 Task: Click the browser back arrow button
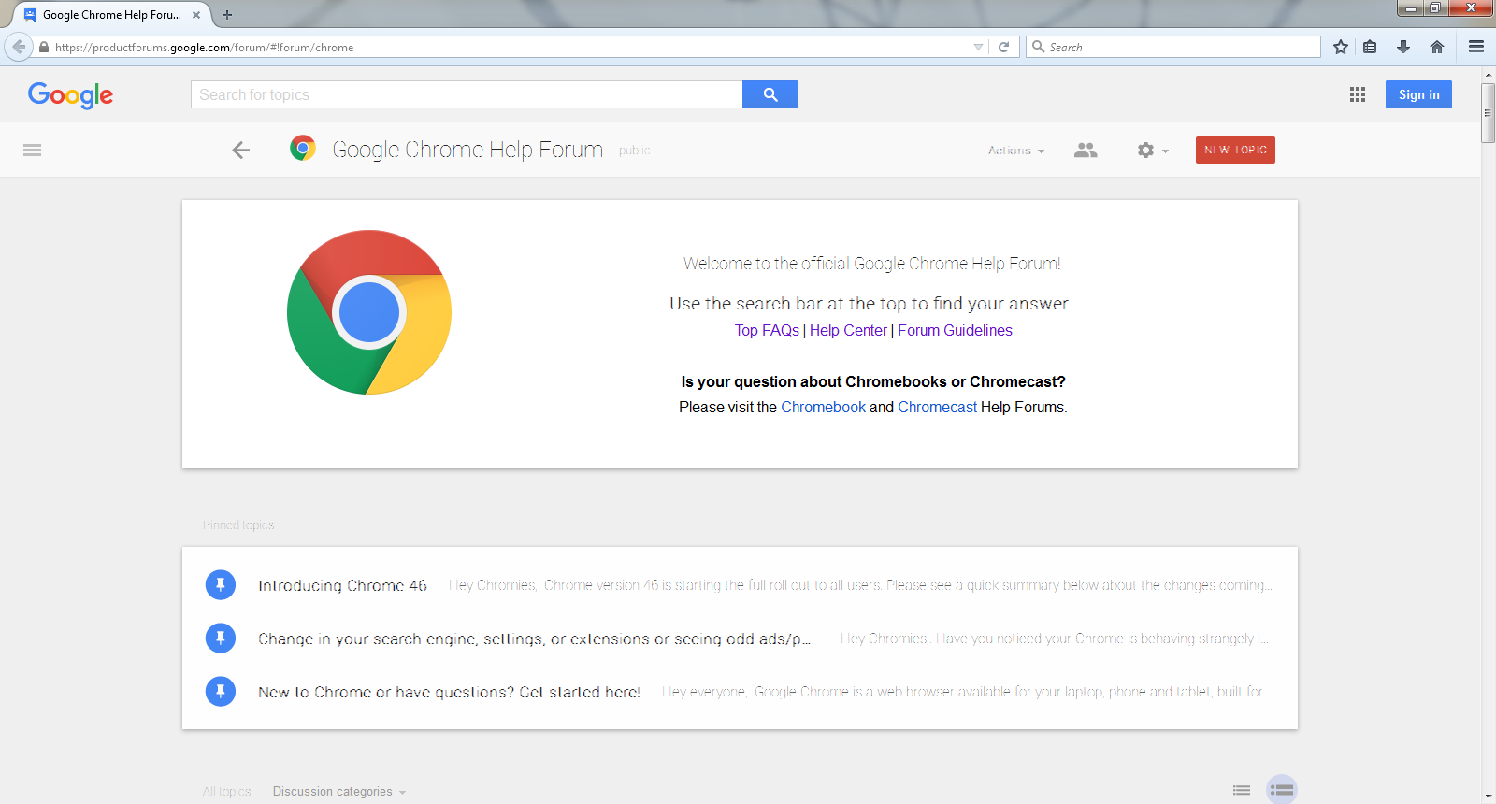(19, 47)
